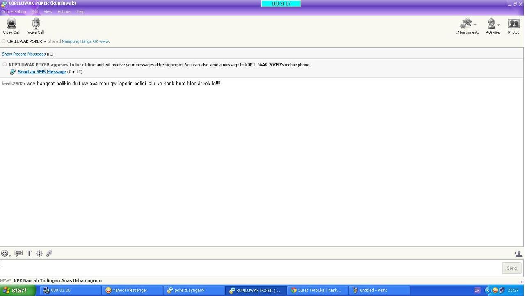The height and width of the screenshot is (296, 525).
Task: Open the Activities dropdown arrow
Action: (x=498, y=25)
